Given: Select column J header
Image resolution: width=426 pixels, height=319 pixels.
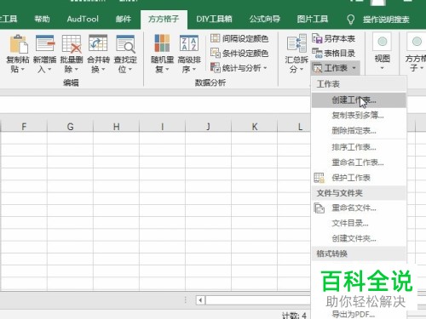Looking at the screenshot, I should tap(208, 127).
